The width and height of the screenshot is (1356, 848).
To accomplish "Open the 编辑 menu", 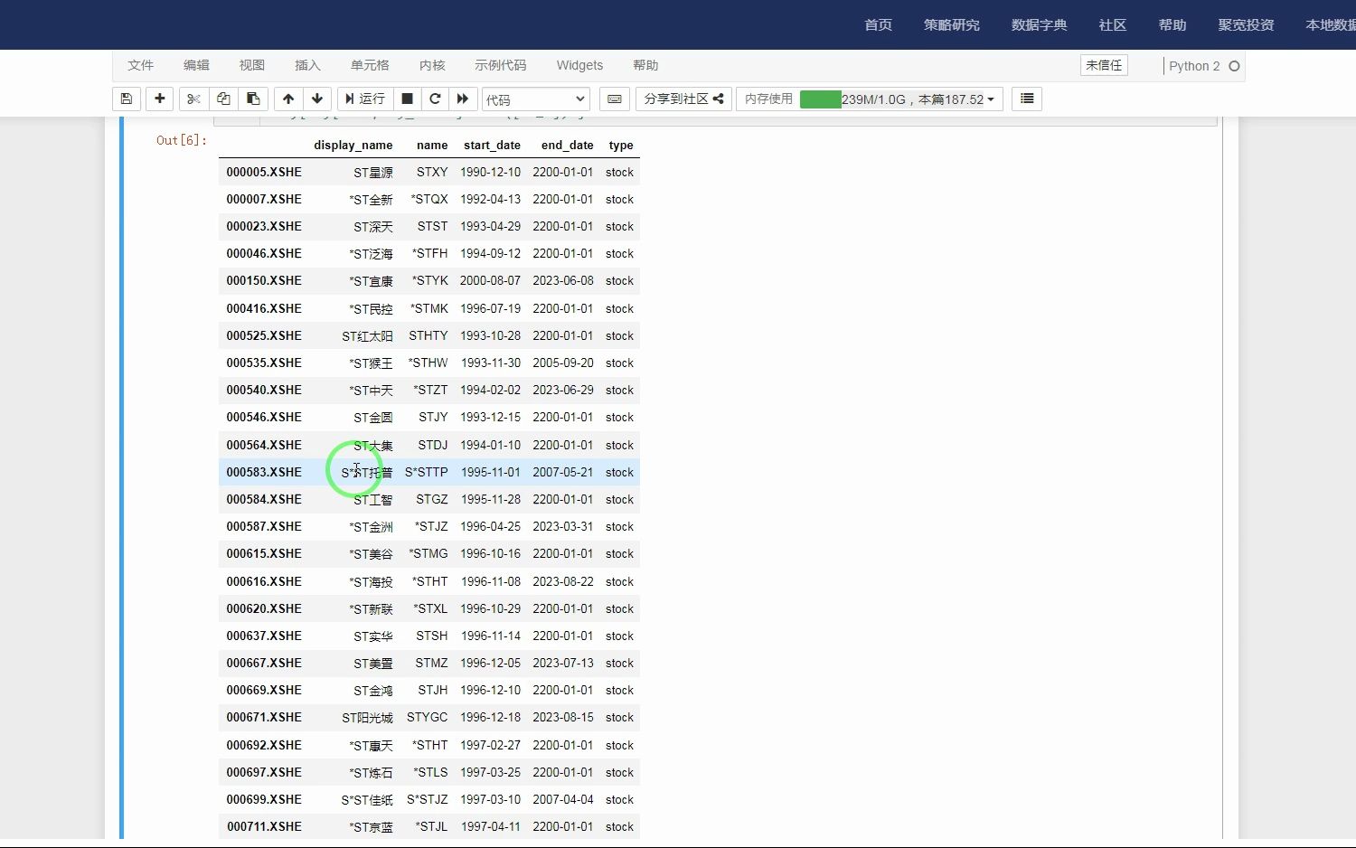I will coord(196,65).
